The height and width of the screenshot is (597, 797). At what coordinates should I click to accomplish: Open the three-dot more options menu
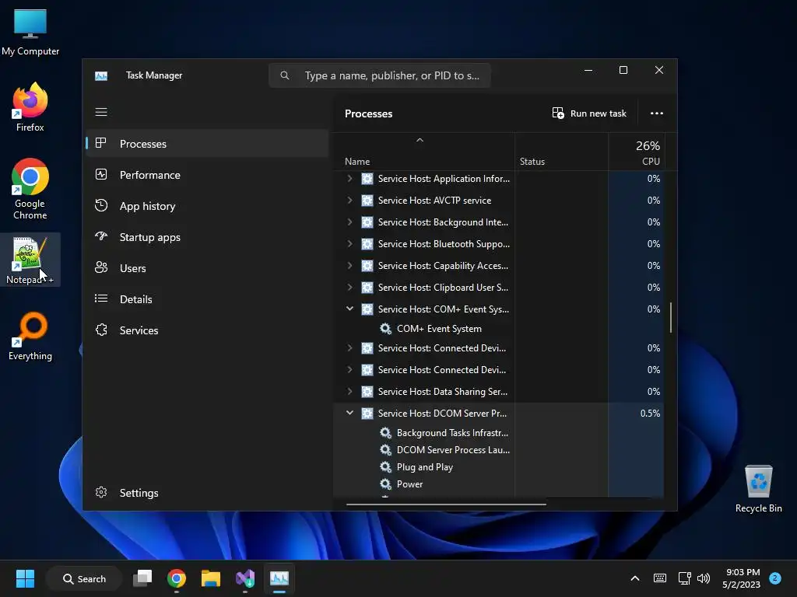pyautogui.click(x=657, y=113)
